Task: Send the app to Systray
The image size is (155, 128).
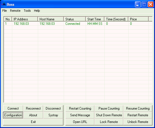Action: 53,115
